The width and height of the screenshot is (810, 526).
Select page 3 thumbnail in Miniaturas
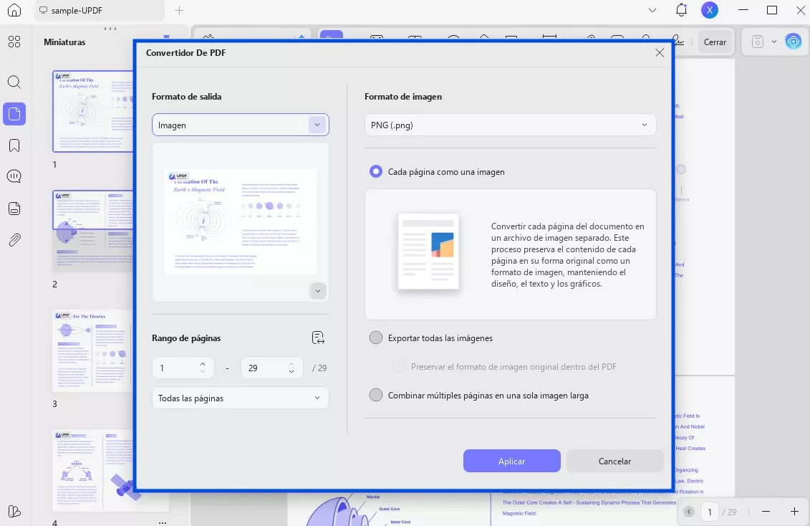pos(93,351)
